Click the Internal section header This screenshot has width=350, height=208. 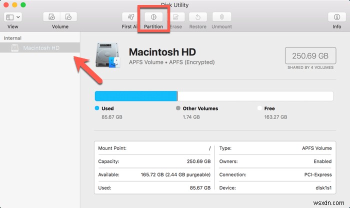(12, 38)
